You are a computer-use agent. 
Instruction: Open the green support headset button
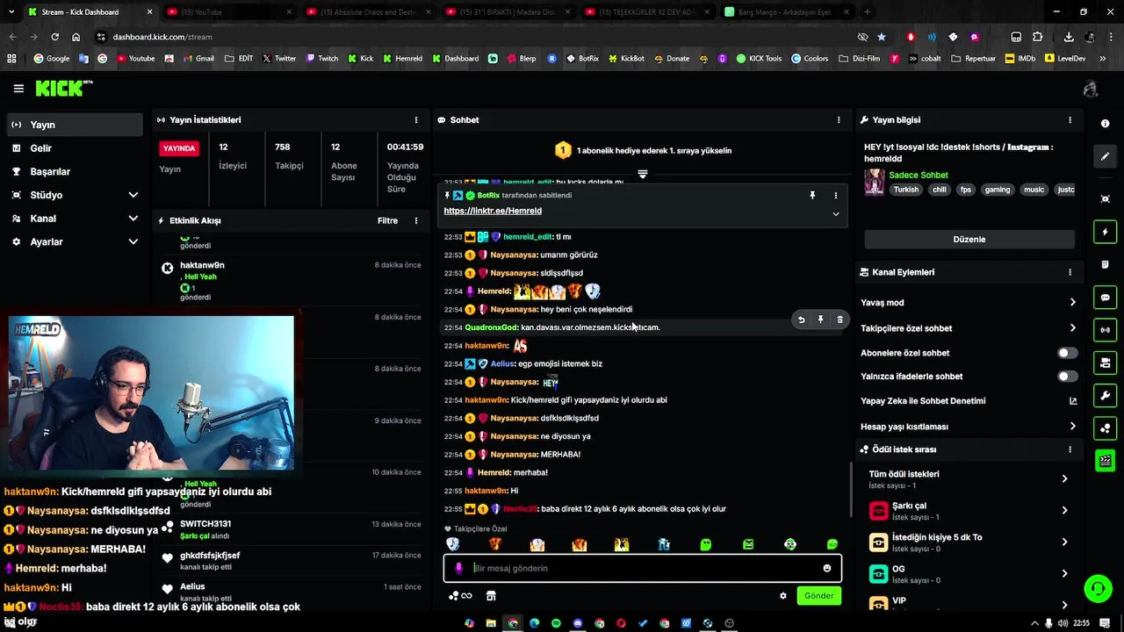[x=1098, y=588]
